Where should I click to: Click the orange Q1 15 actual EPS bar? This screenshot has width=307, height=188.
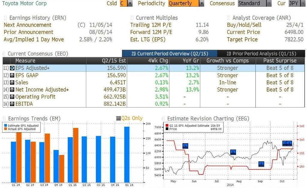point(76,155)
